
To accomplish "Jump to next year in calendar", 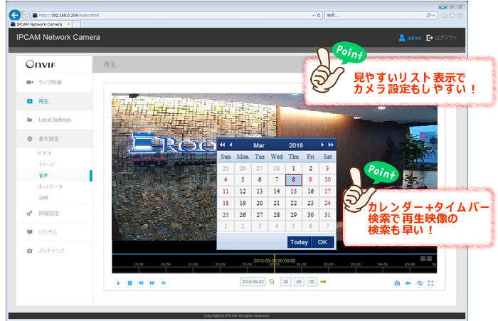I will (331, 144).
